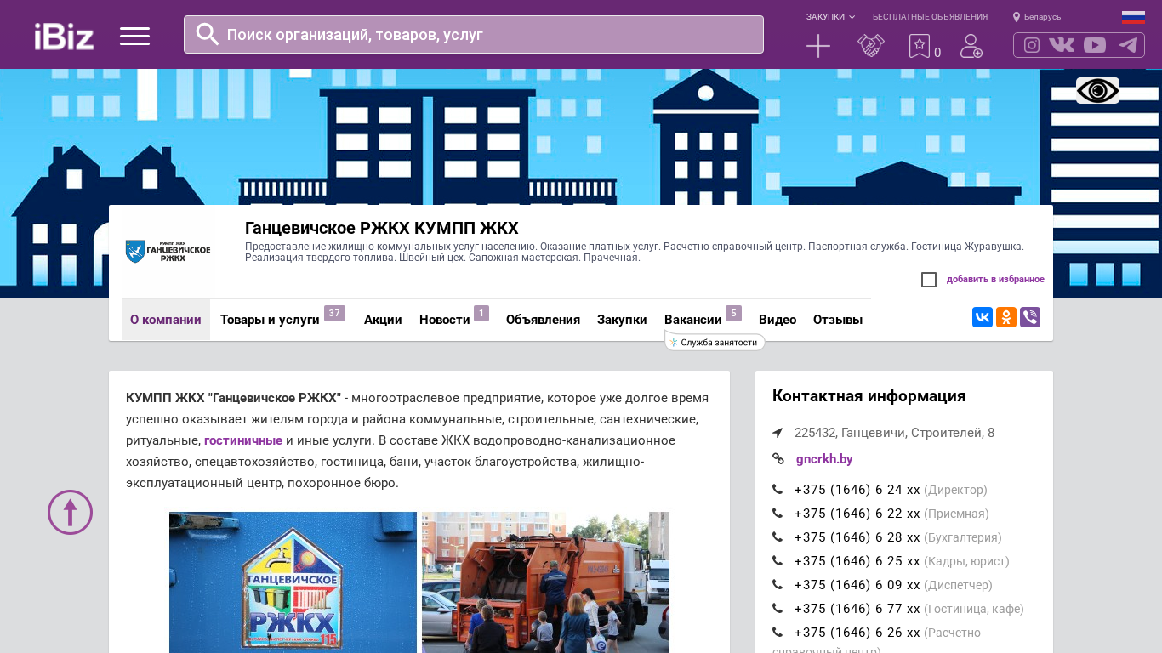
Task: Click the search magnifier icon
Action: pyautogui.click(x=208, y=34)
